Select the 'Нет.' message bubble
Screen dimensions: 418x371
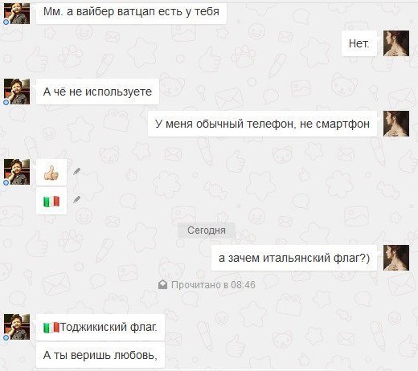pos(359,43)
